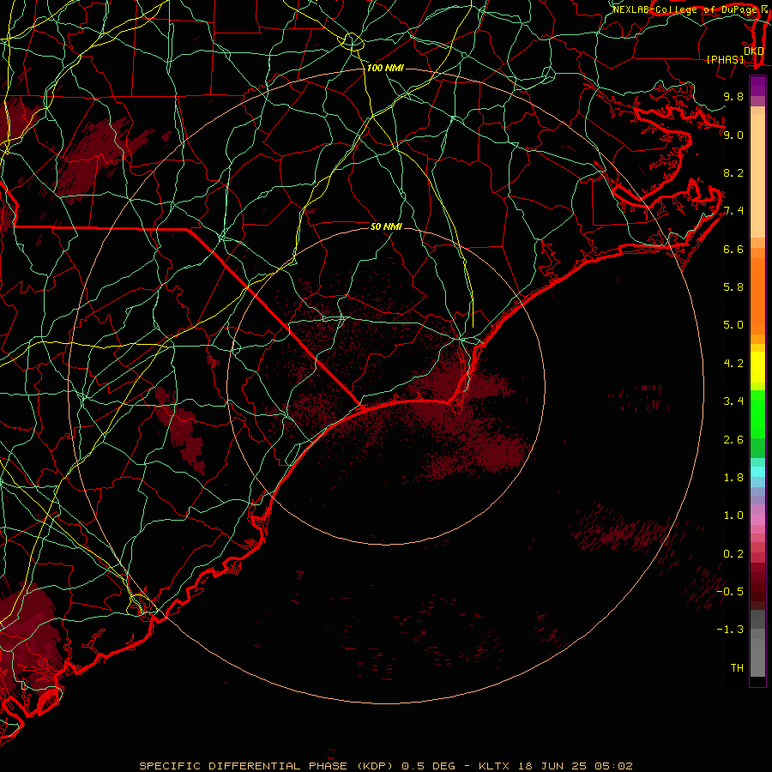This screenshot has width=772, height=772.
Task: Pick the bright green segment of the color bar
Action: [757, 415]
